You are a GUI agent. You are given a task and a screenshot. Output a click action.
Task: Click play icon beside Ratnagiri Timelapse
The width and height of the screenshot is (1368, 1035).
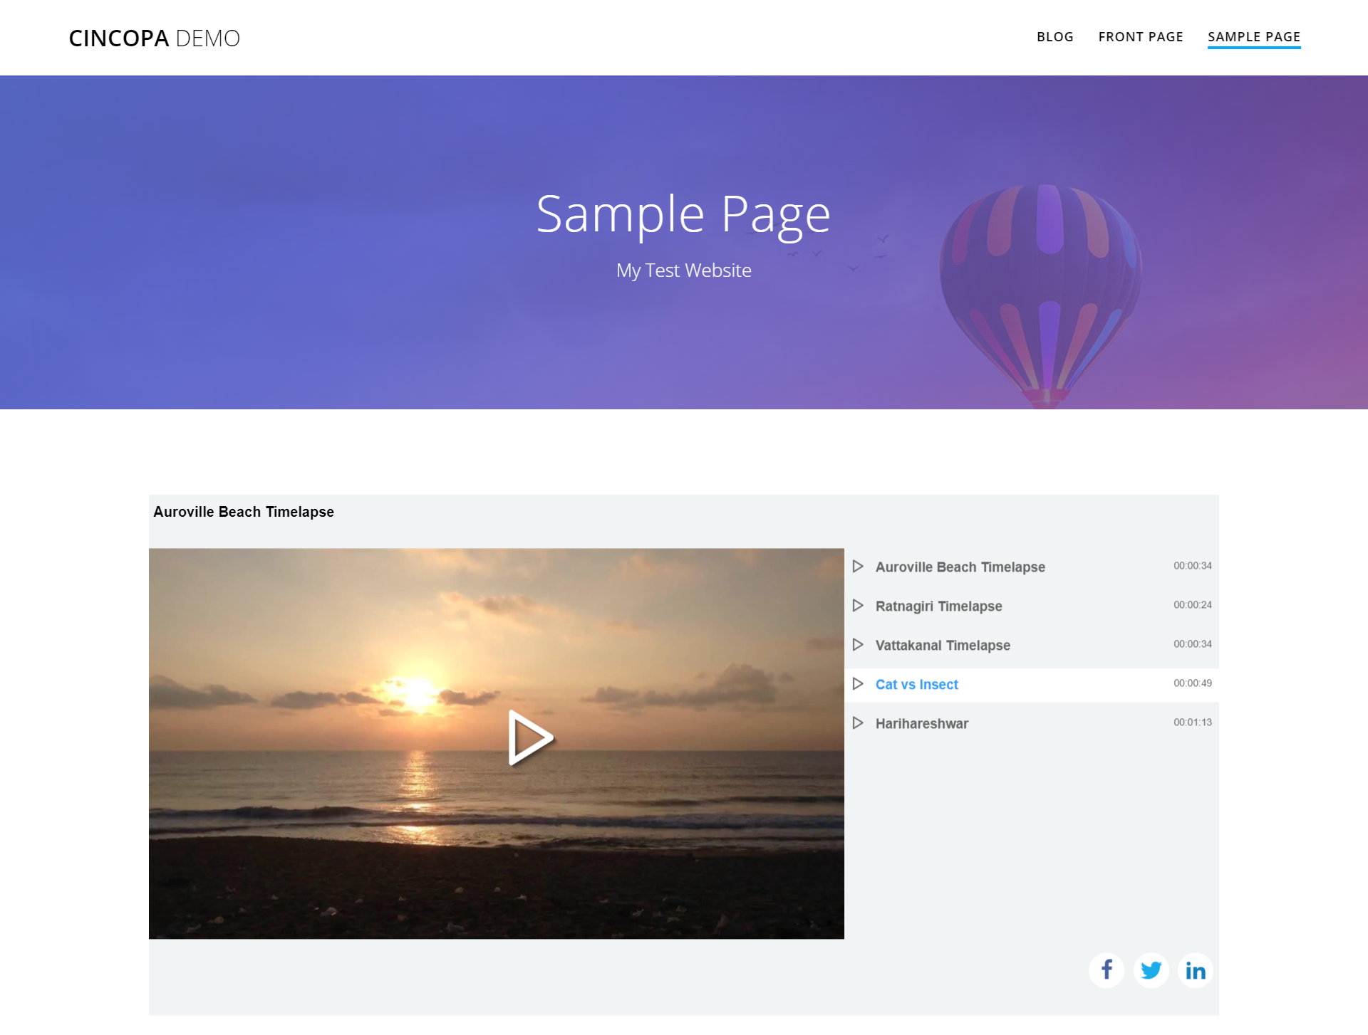[858, 606]
